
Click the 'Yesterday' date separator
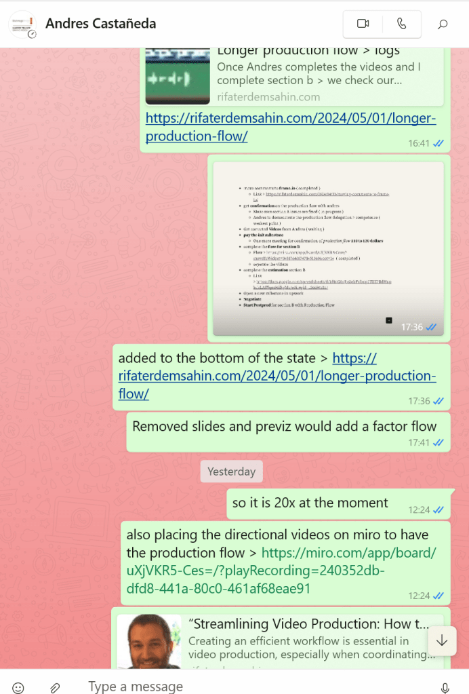[231, 471]
